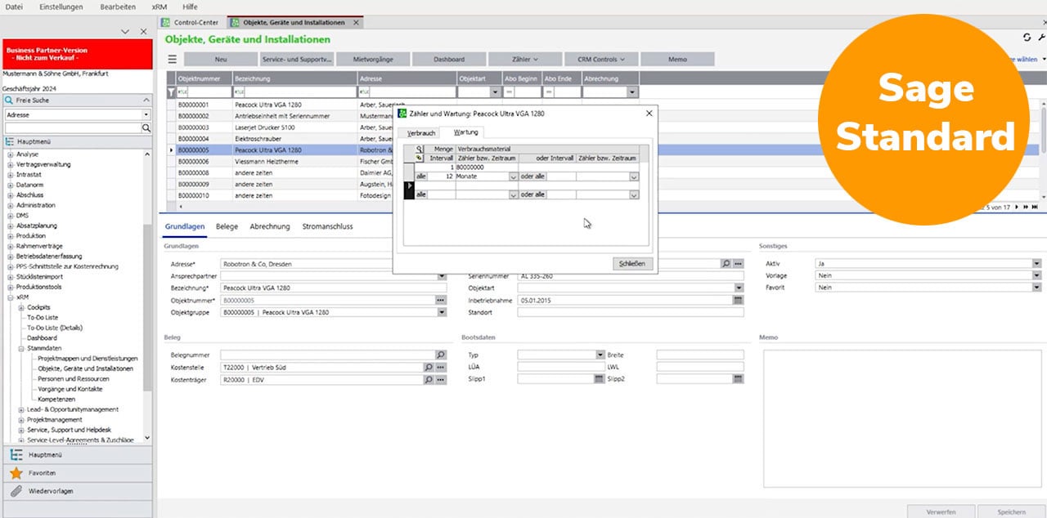Open the Abrechnung filter dropdown in the grid
1047x518 pixels.
pos(632,92)
